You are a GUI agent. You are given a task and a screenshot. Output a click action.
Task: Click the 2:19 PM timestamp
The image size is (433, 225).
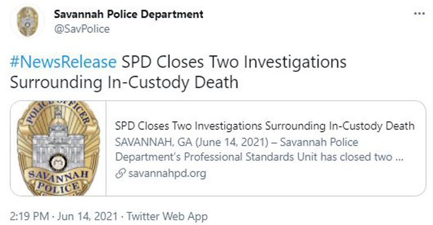[x=29, y=216]
